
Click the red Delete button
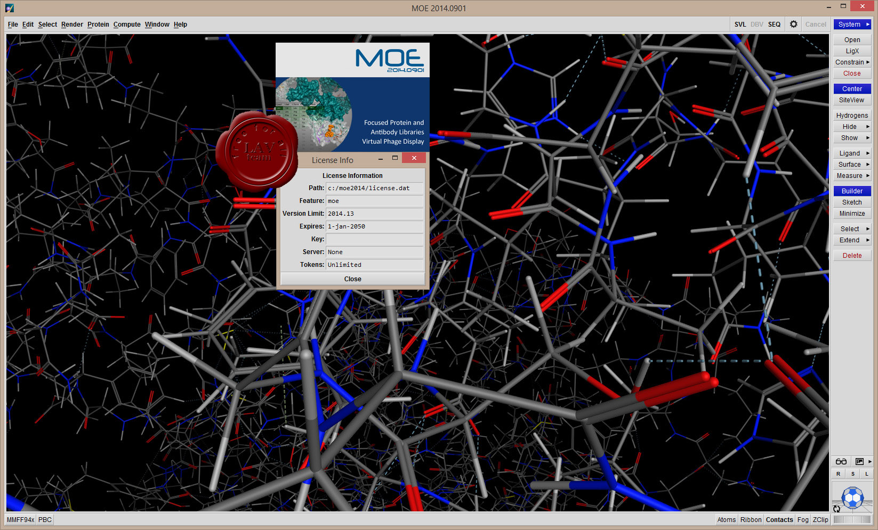[852, 255]
